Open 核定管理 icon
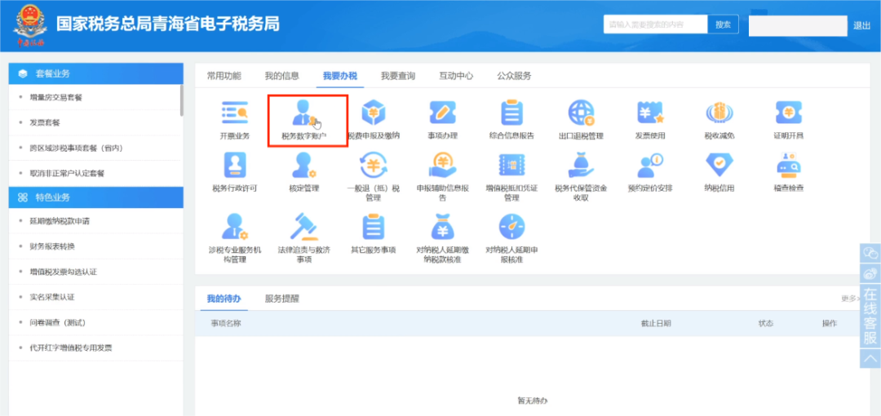This screenshot has width=881, height=416. click(304, 166)
